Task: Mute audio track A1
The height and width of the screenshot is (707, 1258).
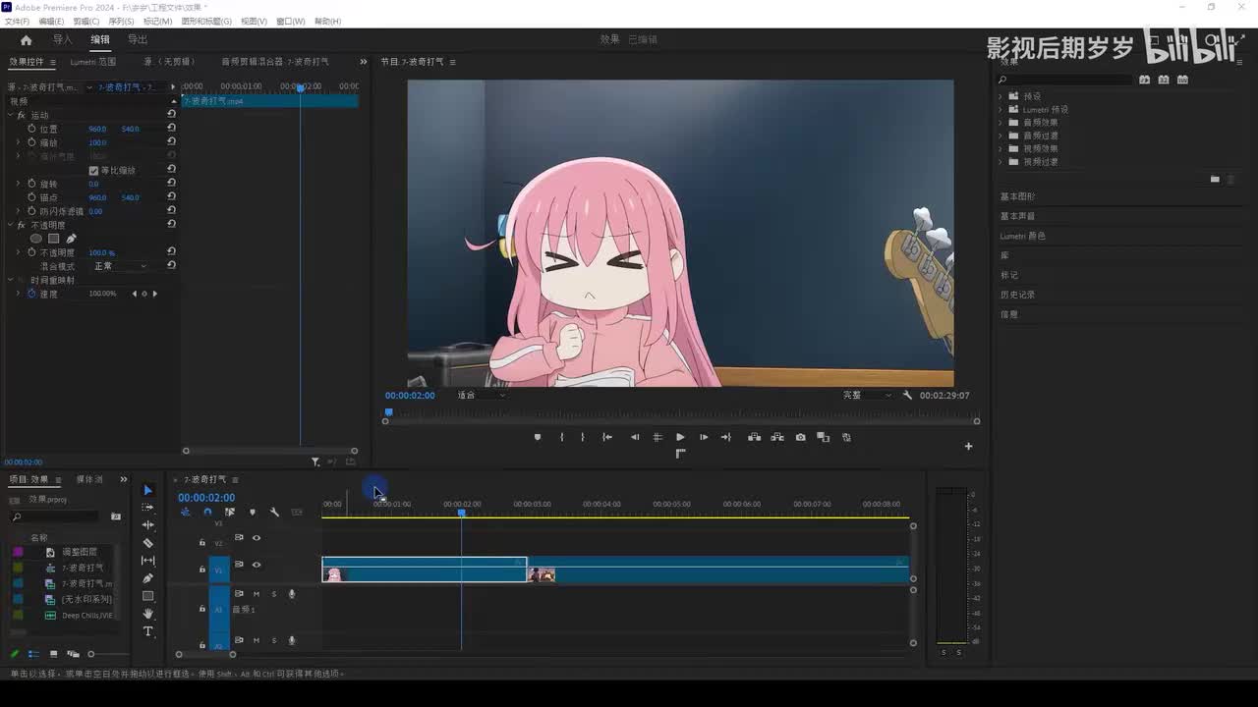Action: point(257,594)
